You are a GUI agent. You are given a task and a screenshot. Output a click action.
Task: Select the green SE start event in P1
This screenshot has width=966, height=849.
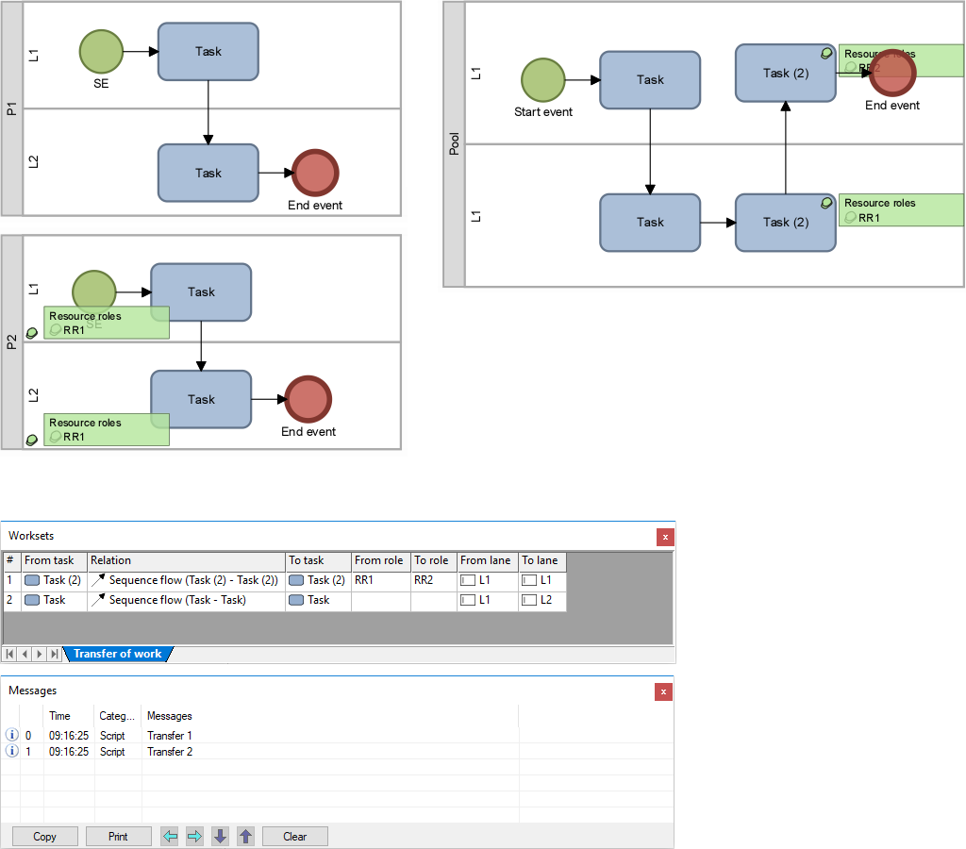point(101,51)
